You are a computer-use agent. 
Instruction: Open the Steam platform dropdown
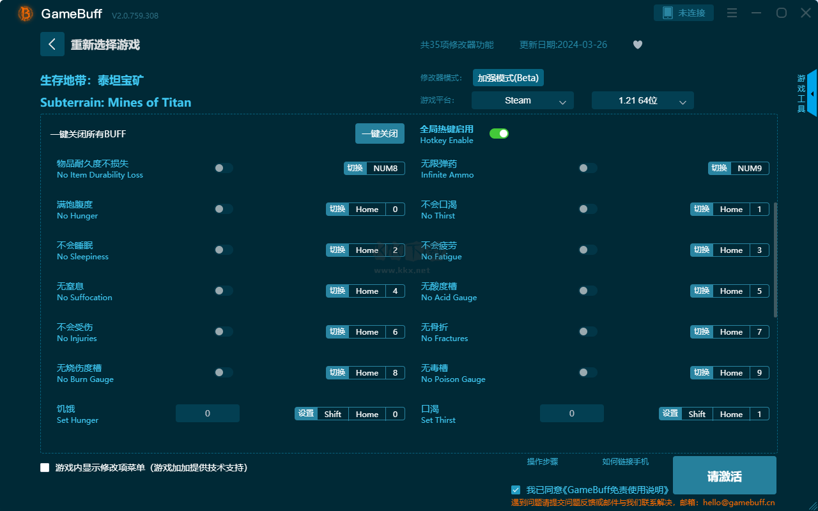(523, 100)
